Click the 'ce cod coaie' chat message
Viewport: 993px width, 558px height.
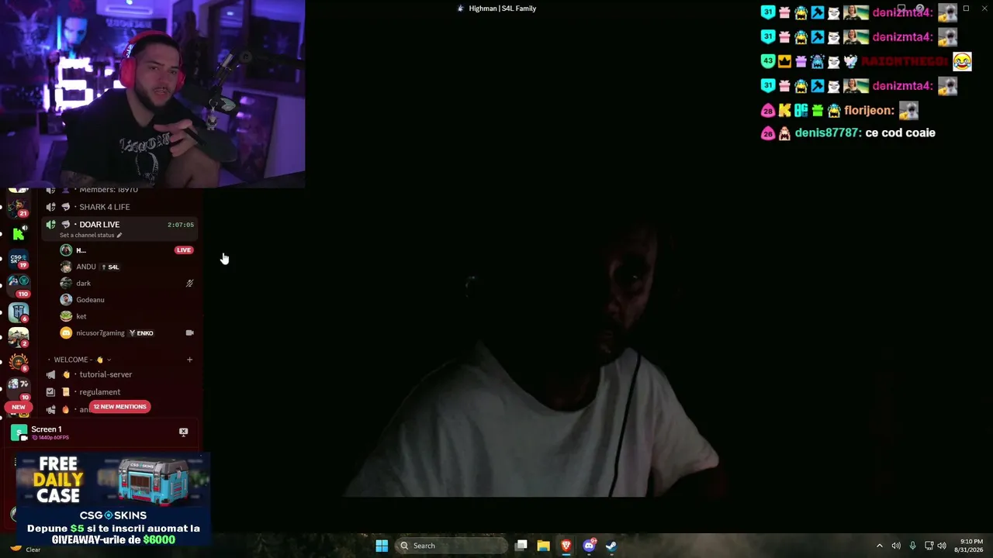pos(900,133)
